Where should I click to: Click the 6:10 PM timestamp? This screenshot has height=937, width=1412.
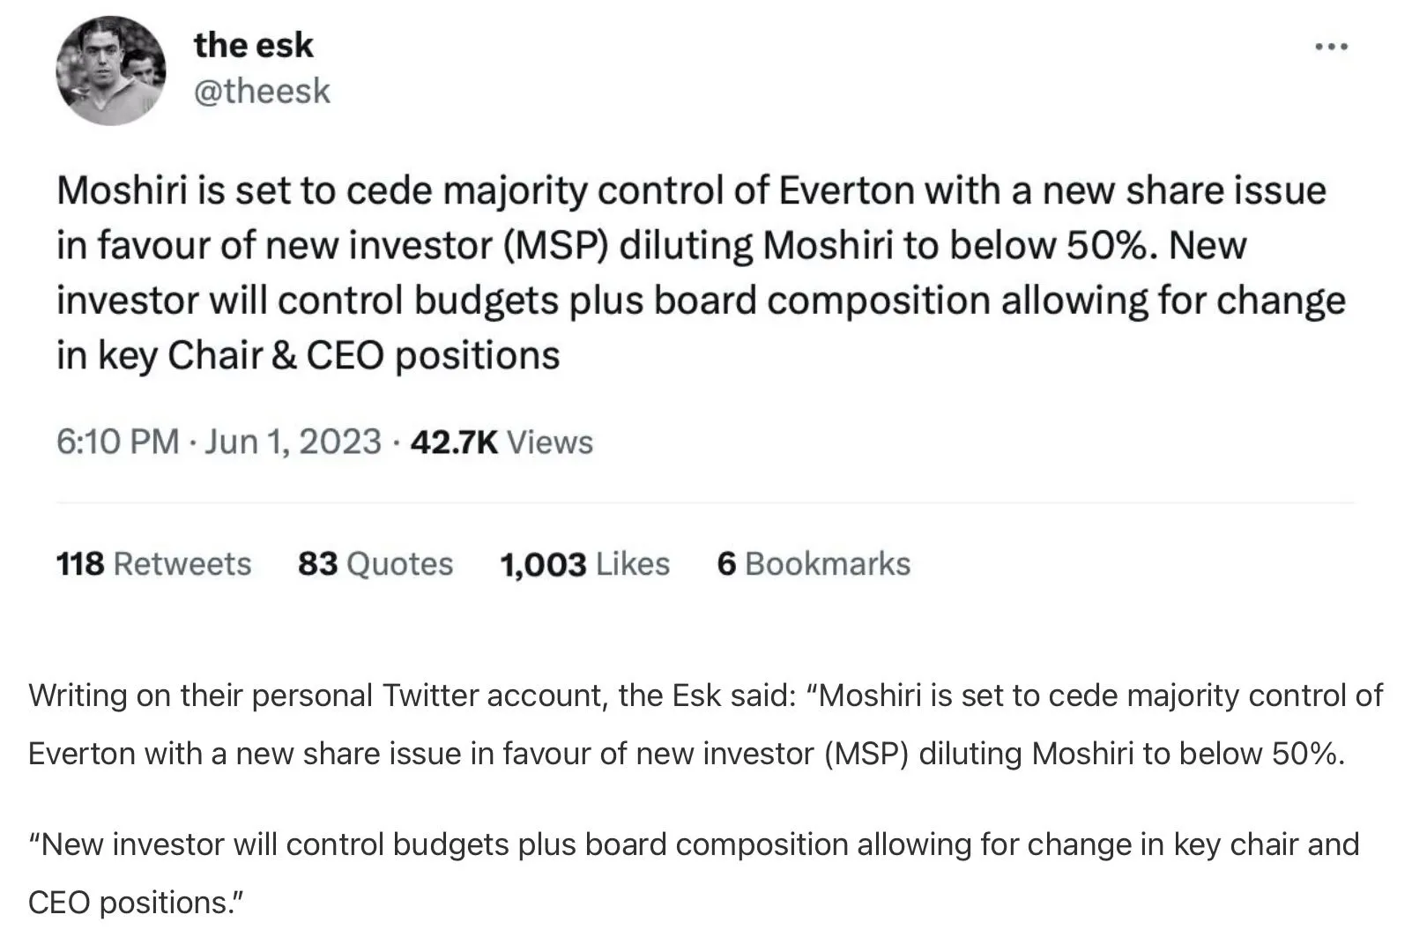click(x=117, y=442)
